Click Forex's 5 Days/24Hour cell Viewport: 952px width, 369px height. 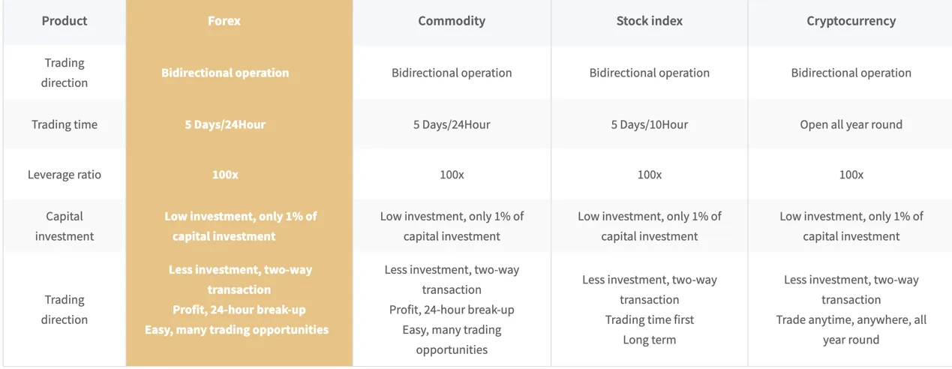click(225, 124)
